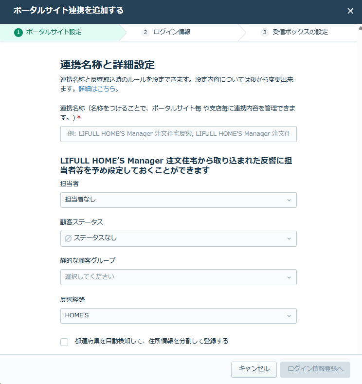The width and height of the screenshot is (362, 384).
Task: Open the 詳細はこちら link
Action: pos(97,89)
